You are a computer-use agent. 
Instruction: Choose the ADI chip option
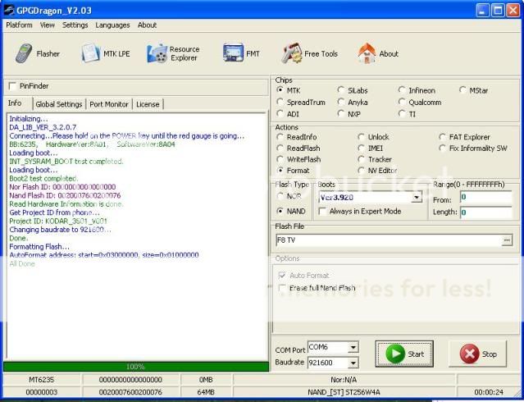point(280,114)
